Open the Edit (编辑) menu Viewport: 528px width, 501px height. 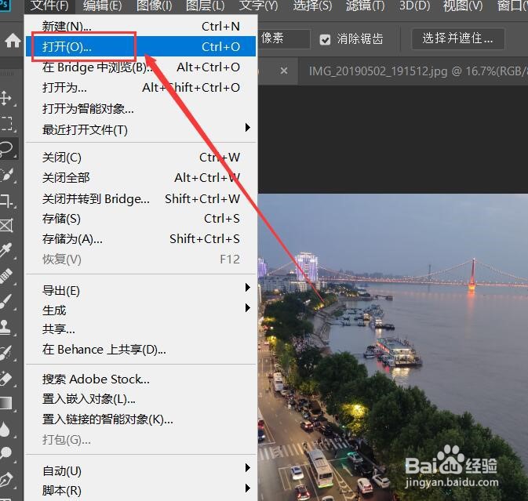point(102,5)
